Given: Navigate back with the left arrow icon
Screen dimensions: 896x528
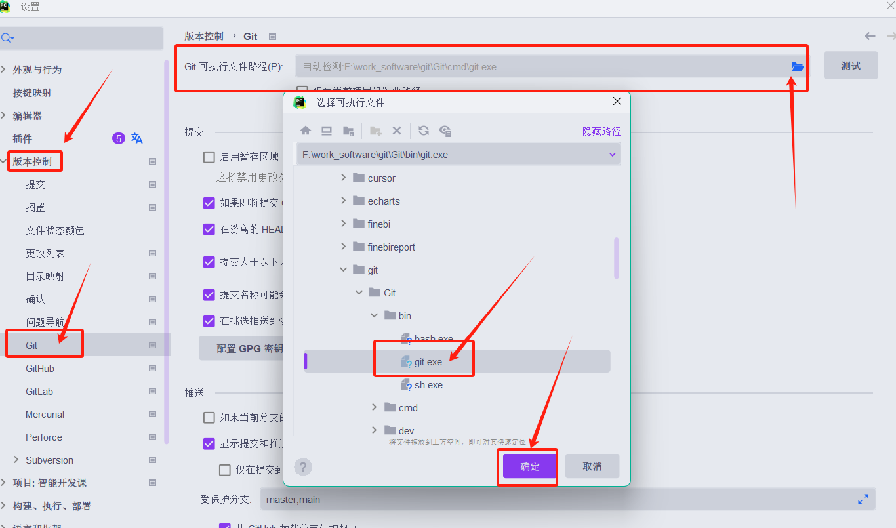Looking at the screenshot, I should click(x=870, y=36).
